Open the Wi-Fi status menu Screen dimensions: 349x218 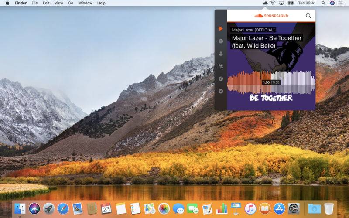point(273,3)
